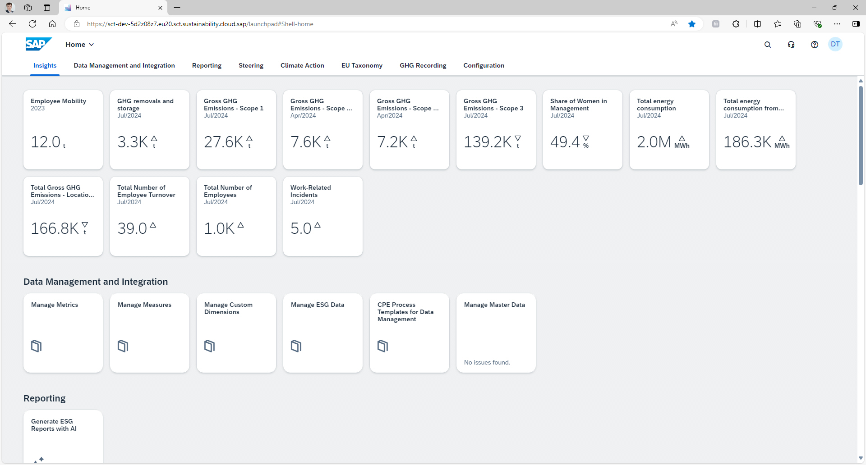The width and height of the screenshot is (866, 465).
Task: Open the Manage Metrics tile icon
Action: 36,346
